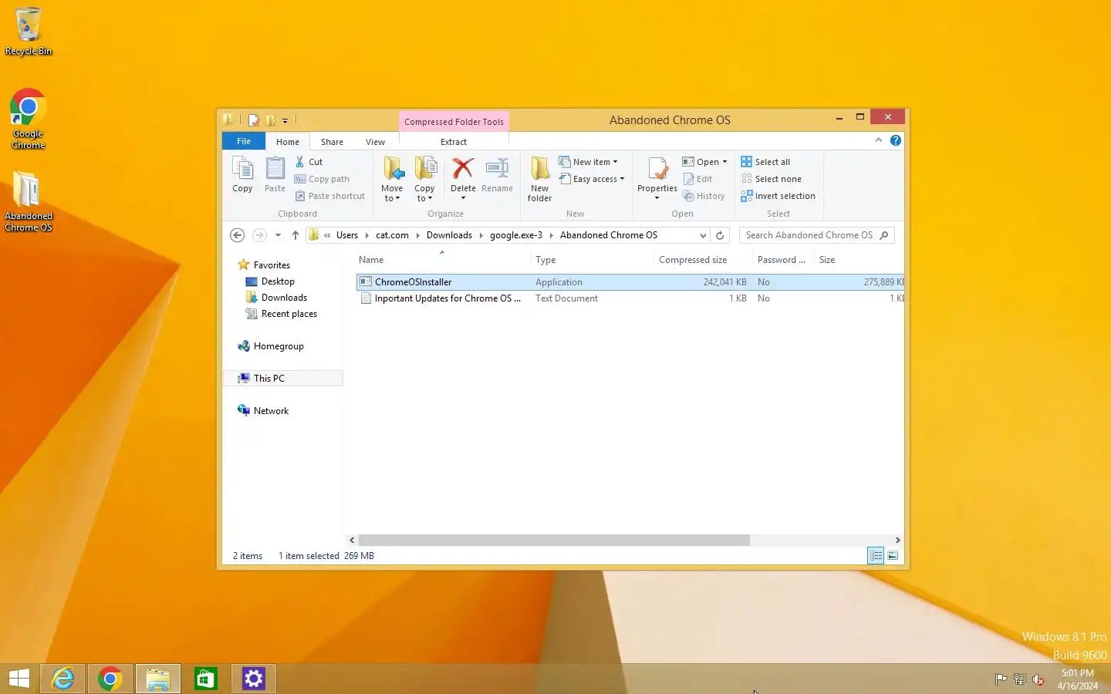Sort by Compressed size column header

[x=703, y=260]
